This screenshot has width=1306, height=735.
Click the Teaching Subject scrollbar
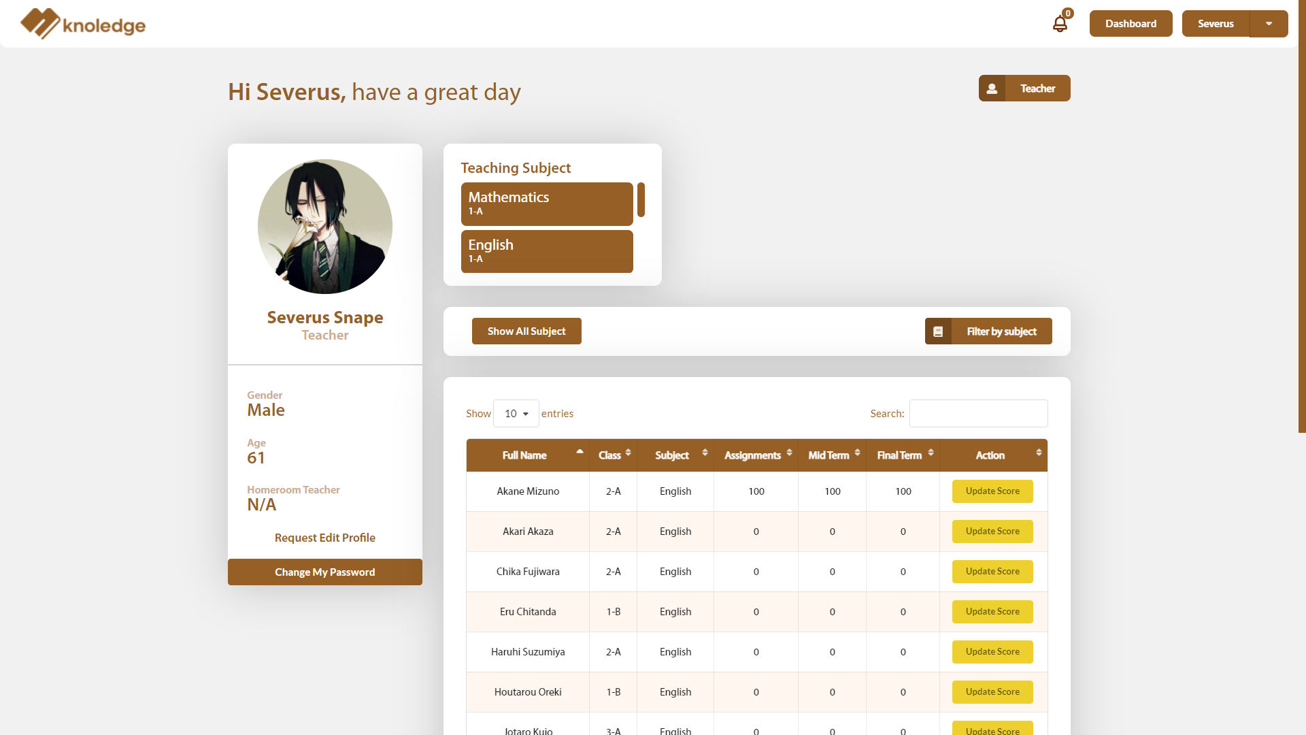[x=640, y=200]
